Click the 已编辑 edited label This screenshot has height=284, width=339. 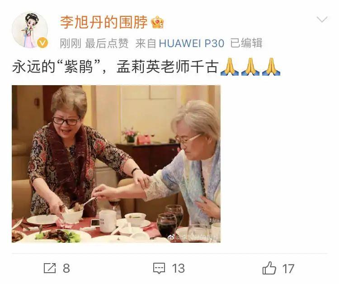click(x=246, y=43)
